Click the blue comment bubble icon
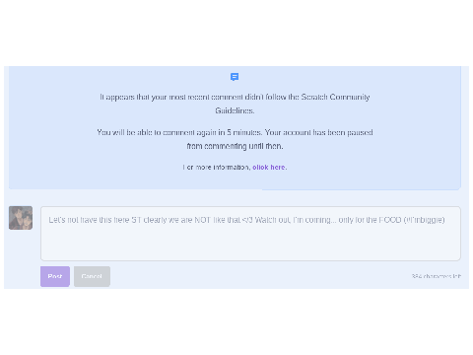The width and height of the screenshot is (473, 355). [235, 77]
